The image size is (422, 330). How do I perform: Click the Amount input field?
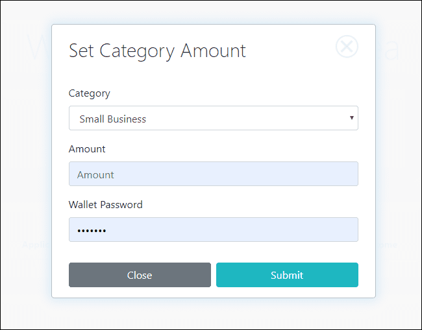click(214, 174)
